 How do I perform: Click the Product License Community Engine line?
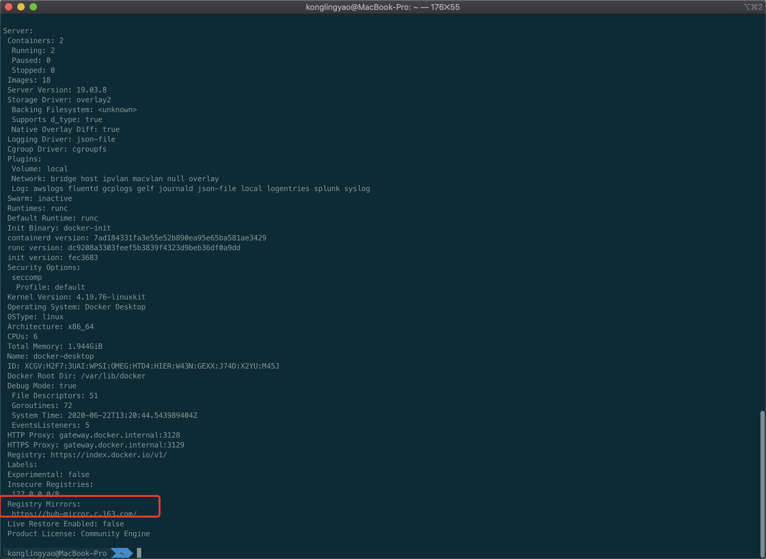tap(79, 534)
